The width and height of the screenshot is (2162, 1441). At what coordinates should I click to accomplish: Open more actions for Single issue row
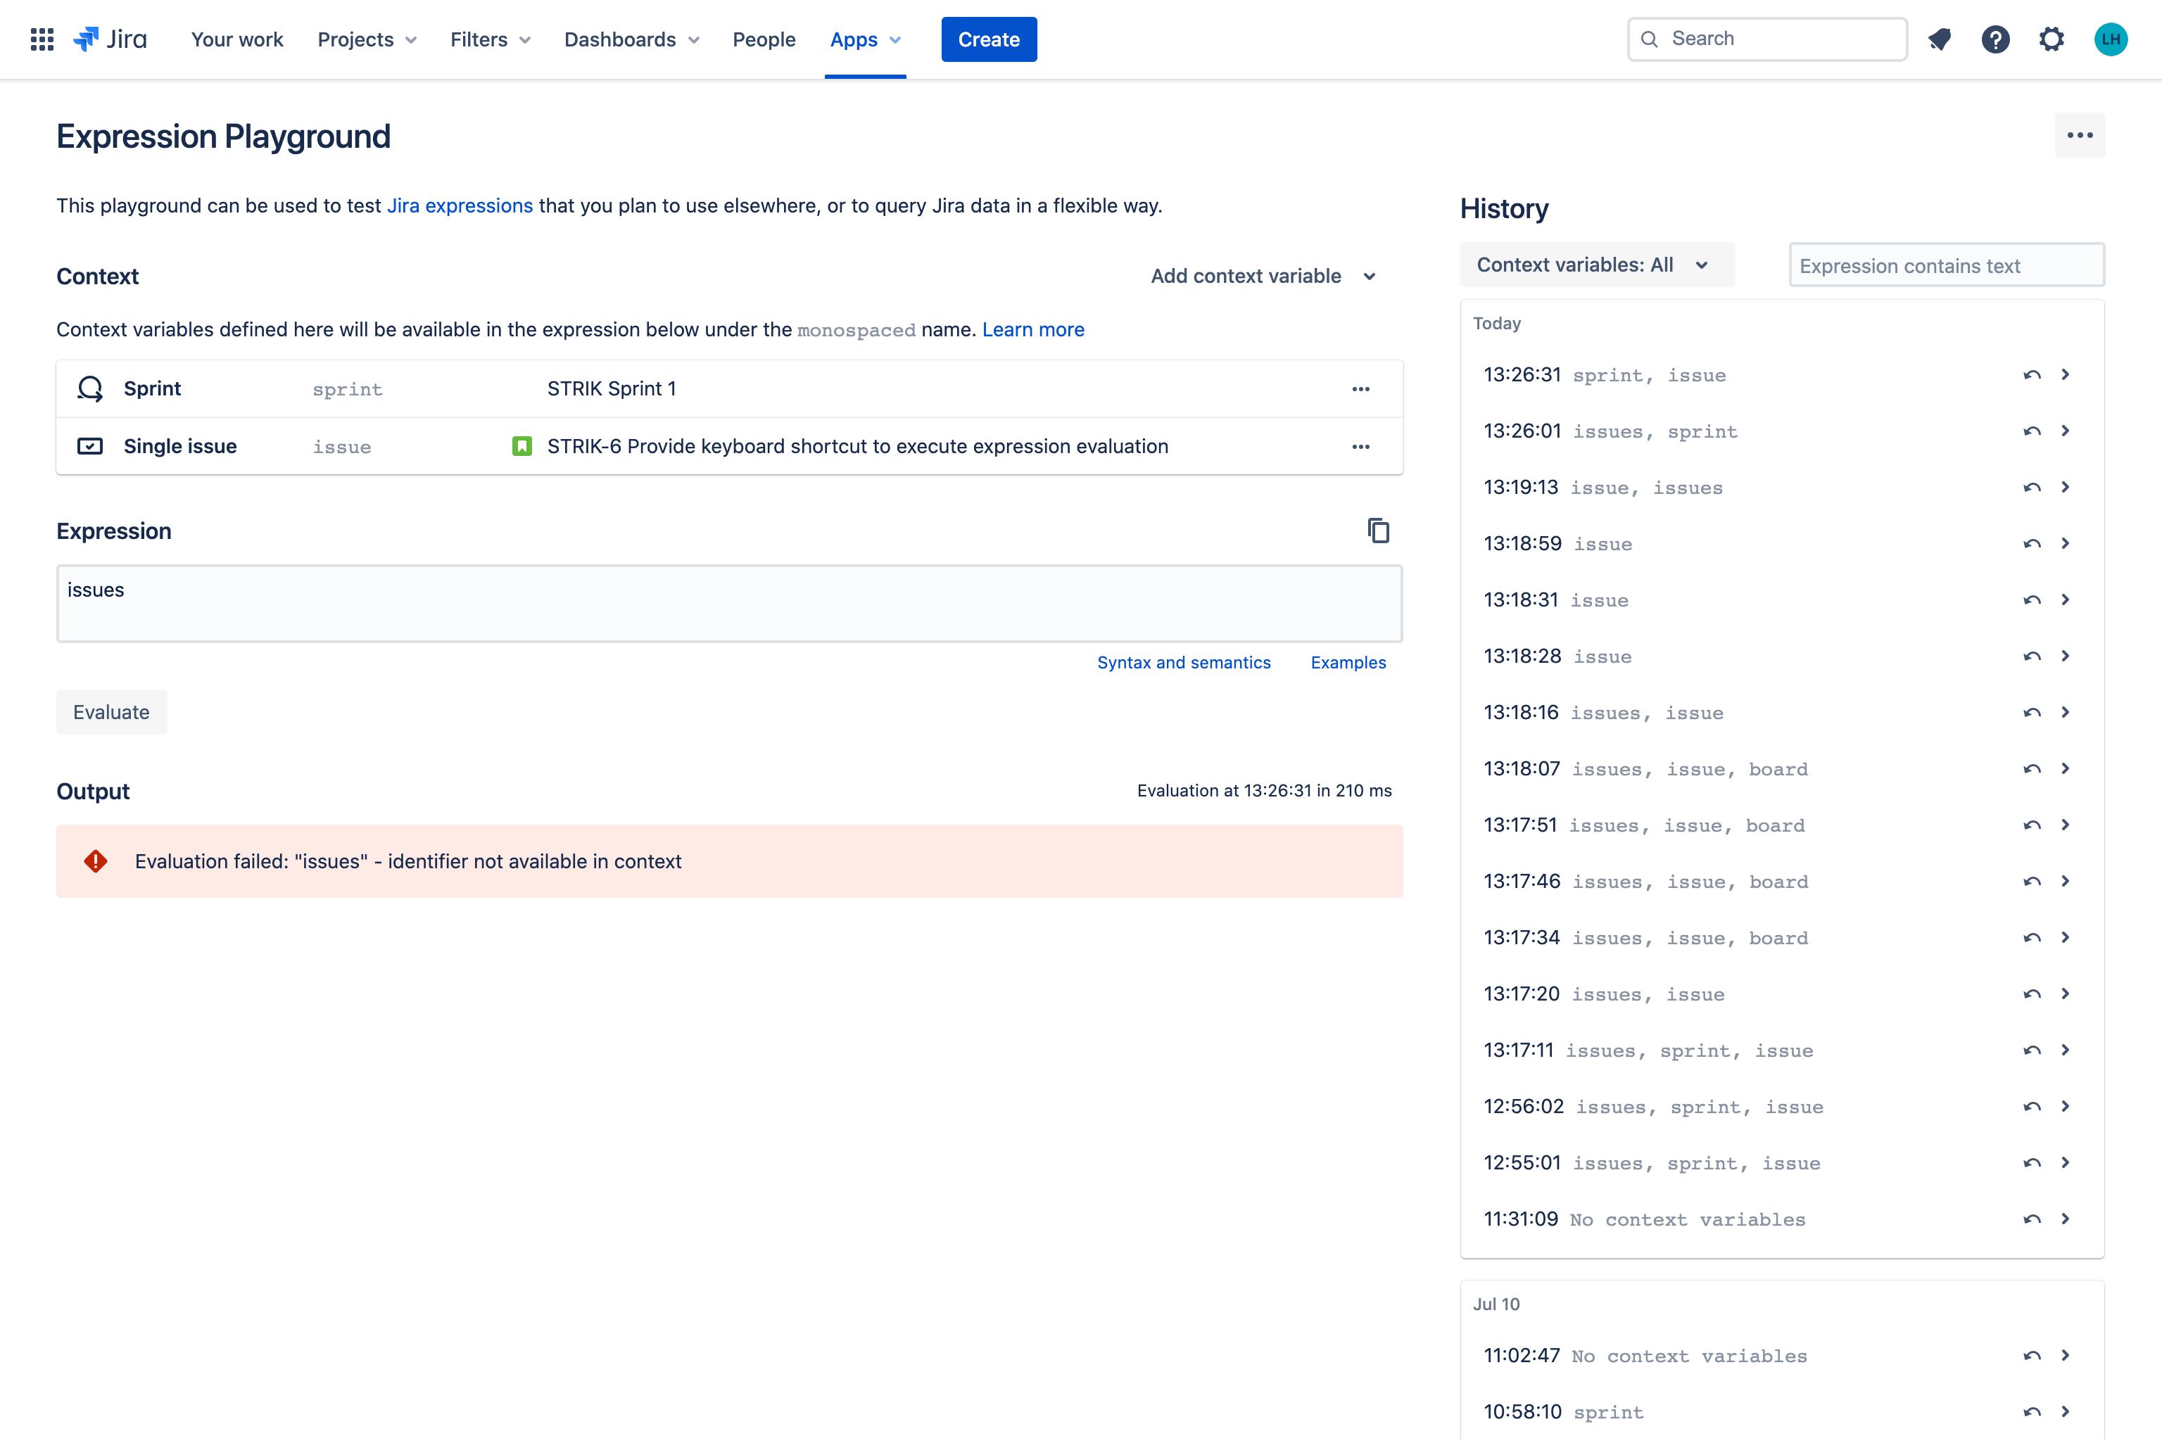point(1360,447)
